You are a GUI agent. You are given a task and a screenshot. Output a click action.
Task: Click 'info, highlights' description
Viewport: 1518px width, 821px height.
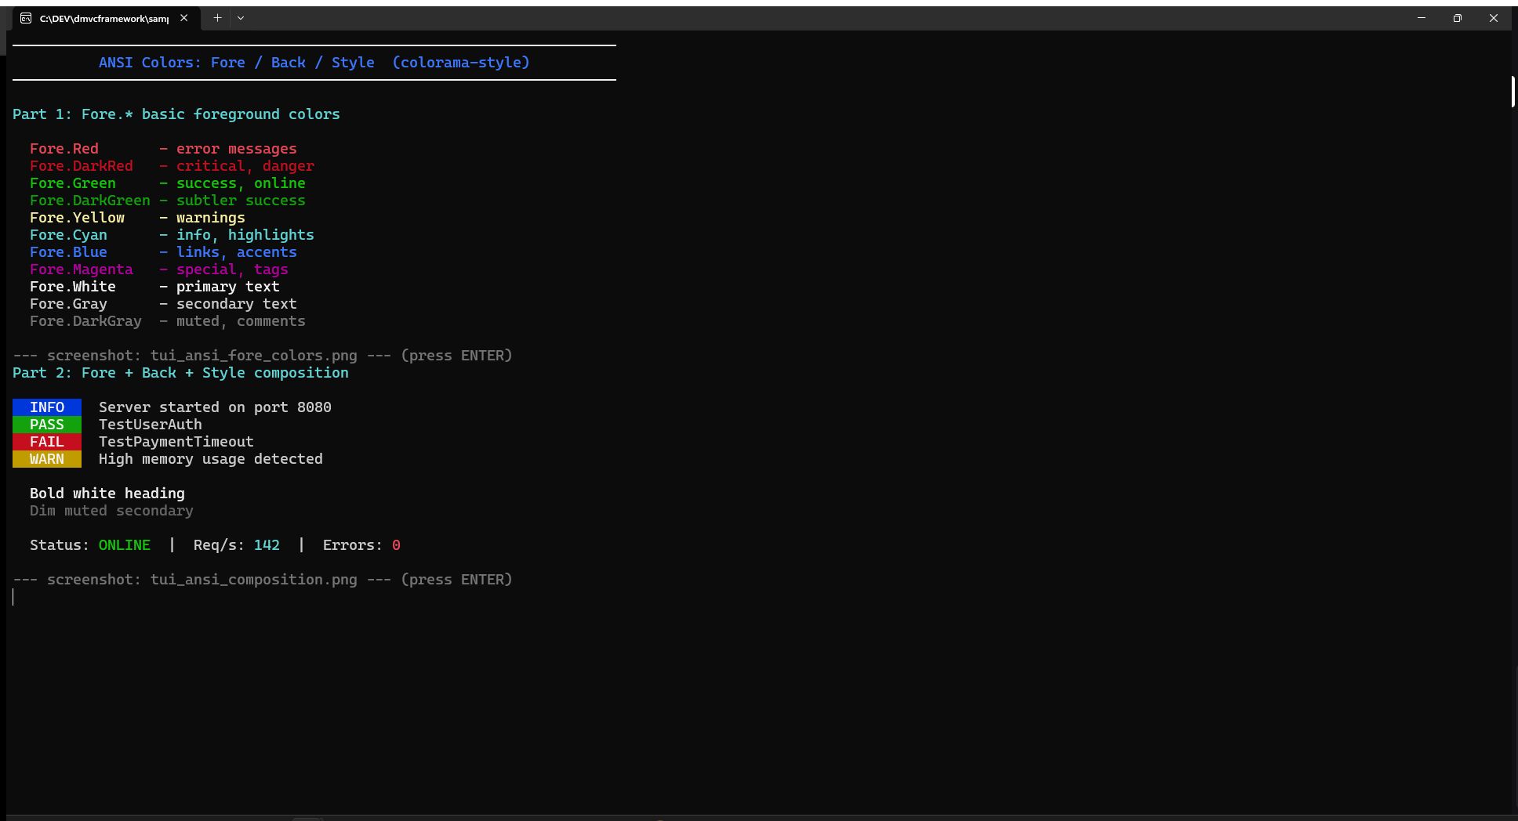[245, 235]
